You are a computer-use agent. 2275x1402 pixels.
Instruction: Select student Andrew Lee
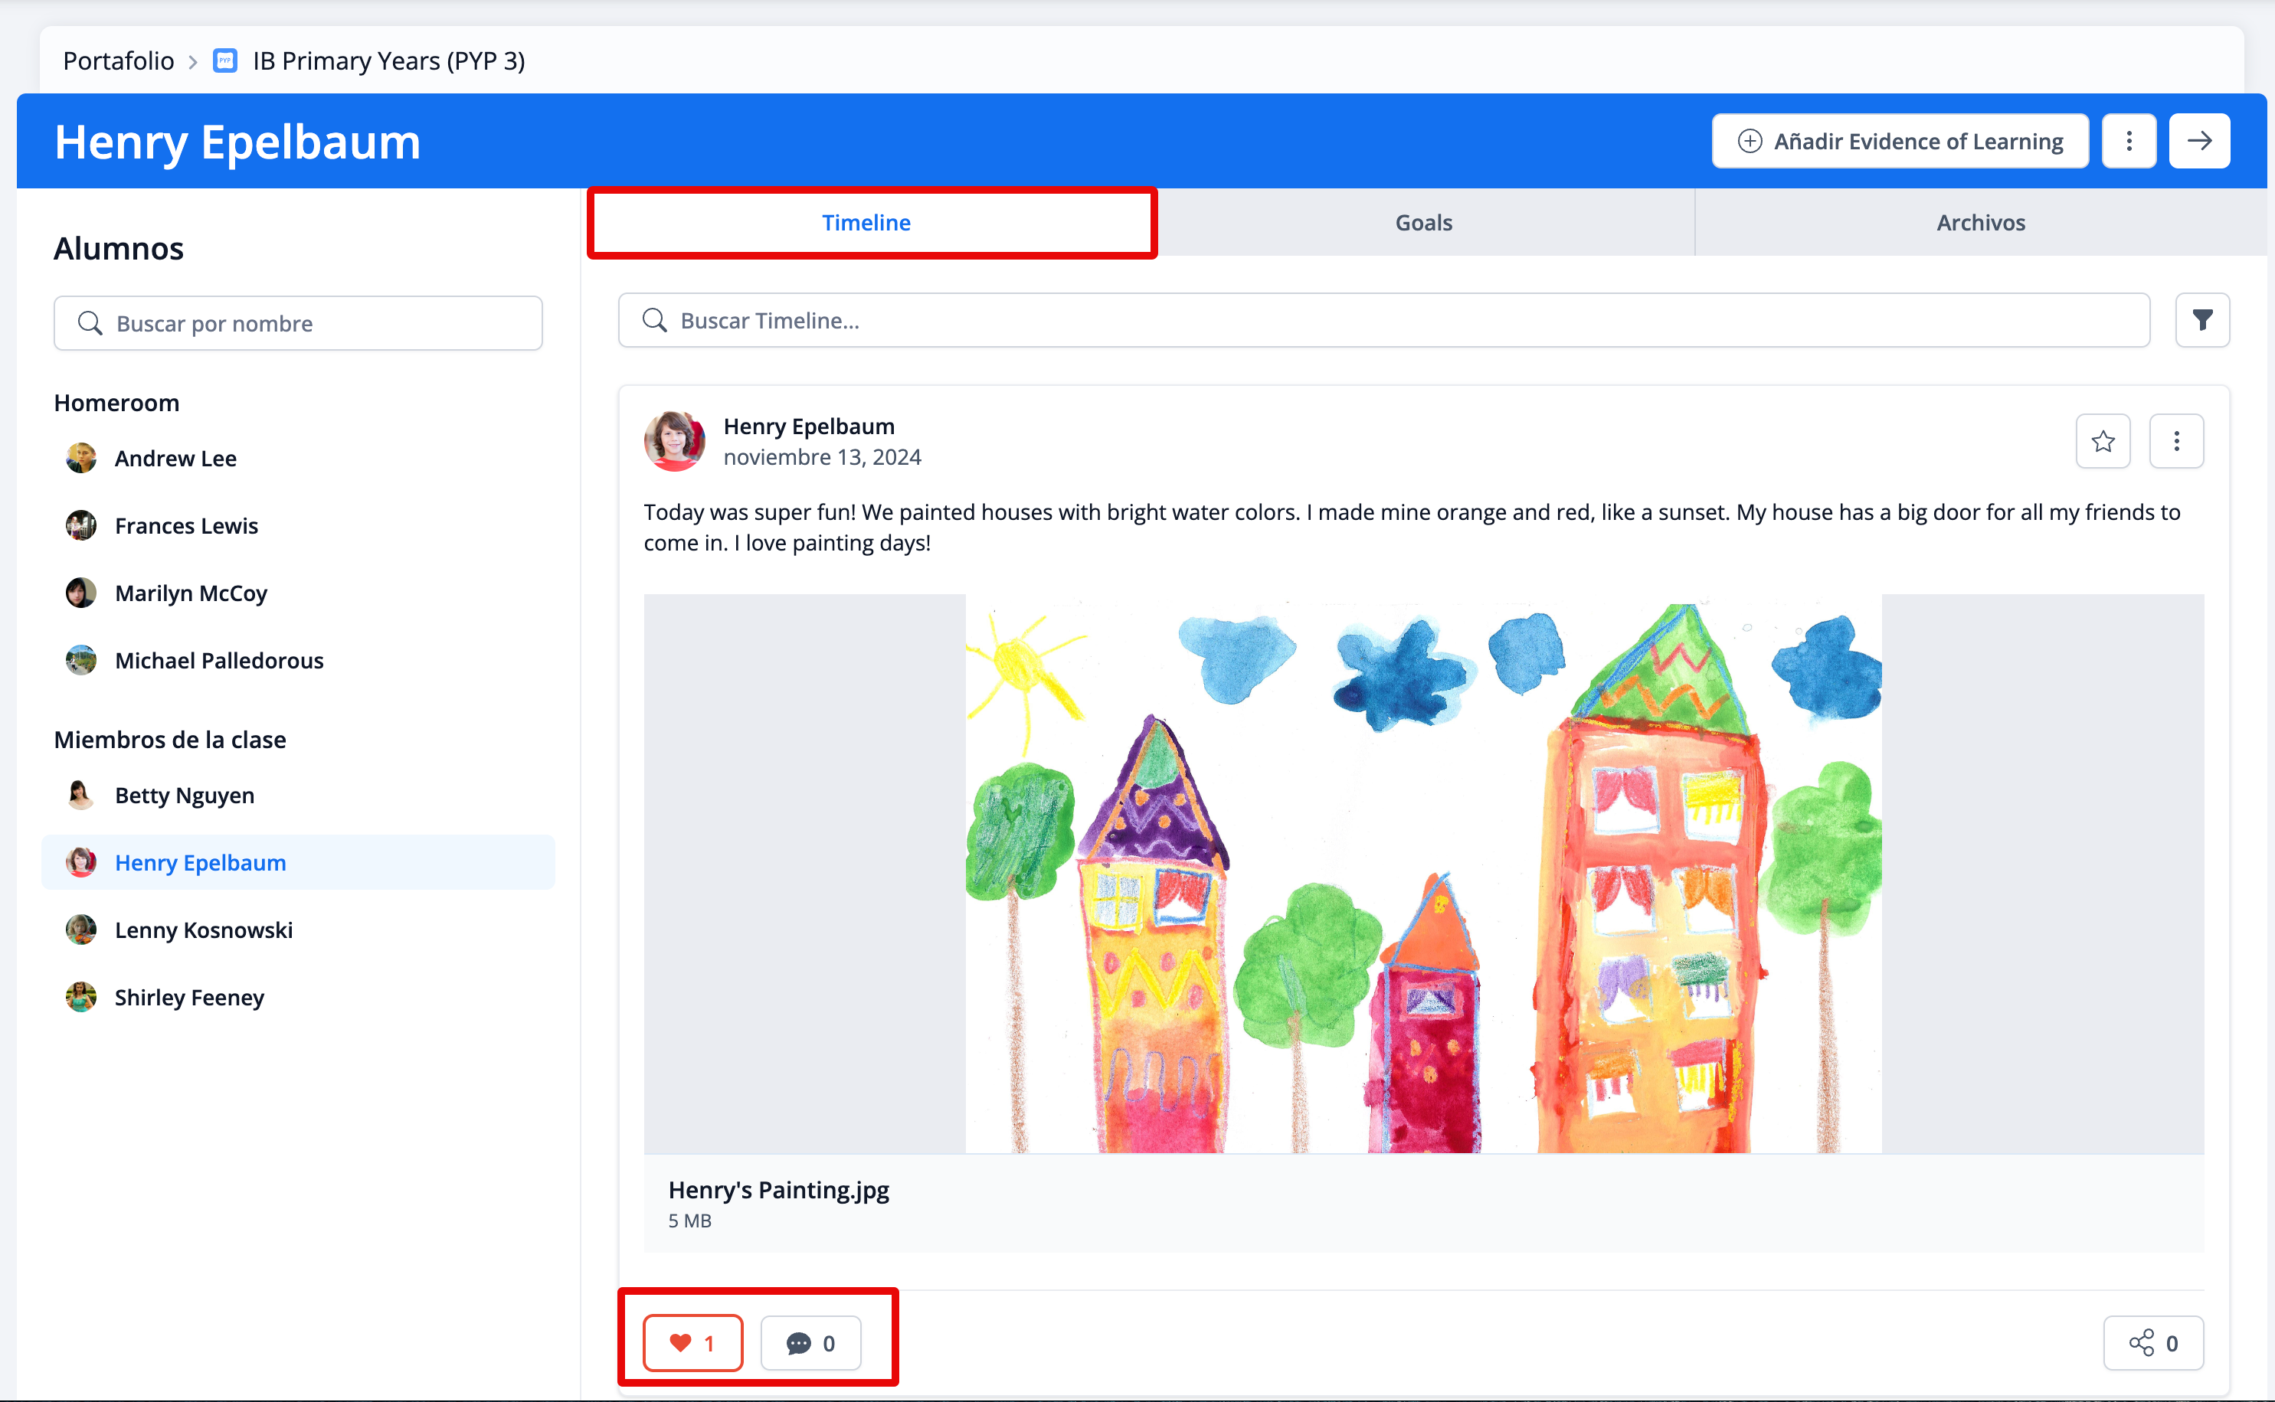[x=175, y=458]
